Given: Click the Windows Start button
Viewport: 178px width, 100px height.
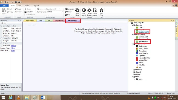Looking at the screenshot, I should (3, 97).
